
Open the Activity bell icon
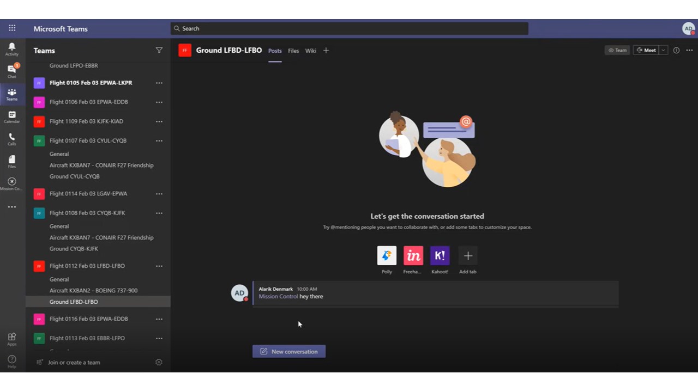[12, 49]
